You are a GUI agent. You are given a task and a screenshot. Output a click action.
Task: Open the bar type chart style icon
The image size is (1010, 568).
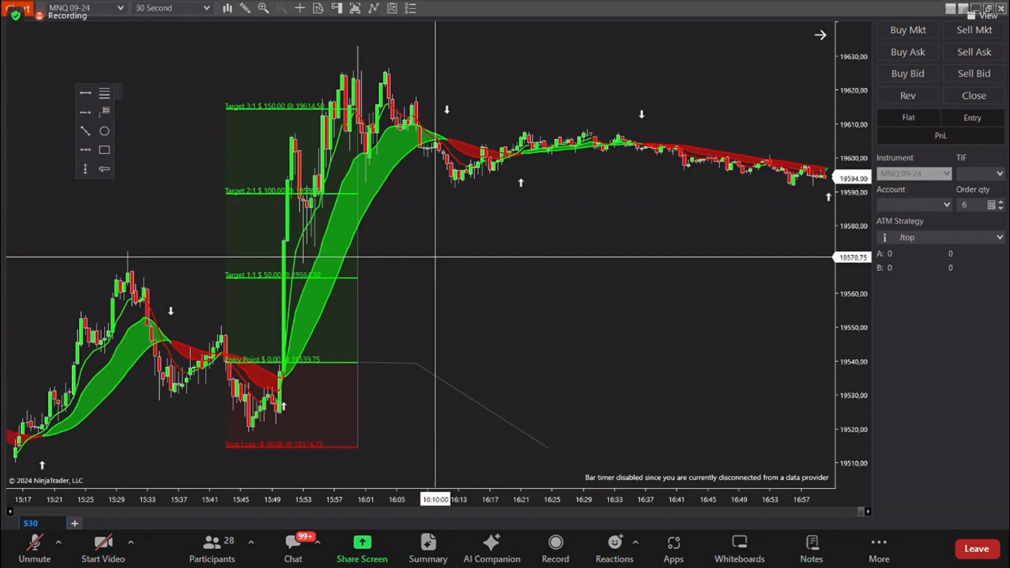(227, 8)
